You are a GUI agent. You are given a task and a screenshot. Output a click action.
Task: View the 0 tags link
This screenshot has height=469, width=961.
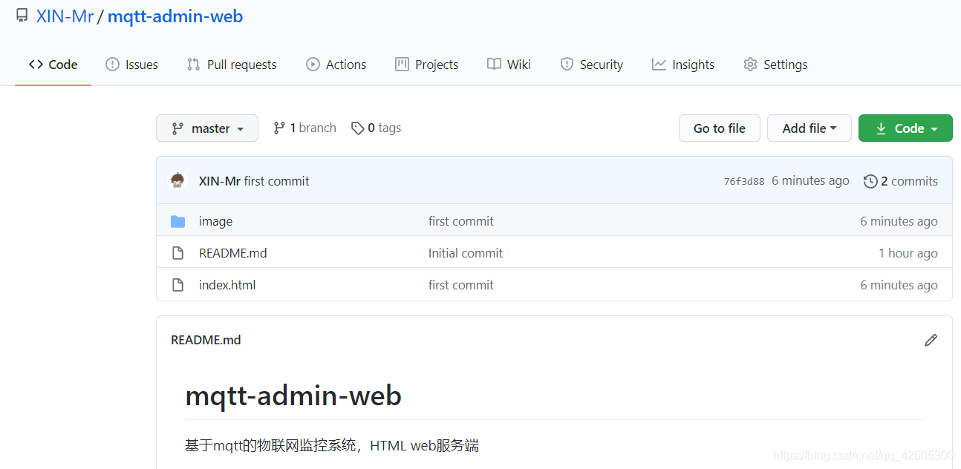coord(376,128)
